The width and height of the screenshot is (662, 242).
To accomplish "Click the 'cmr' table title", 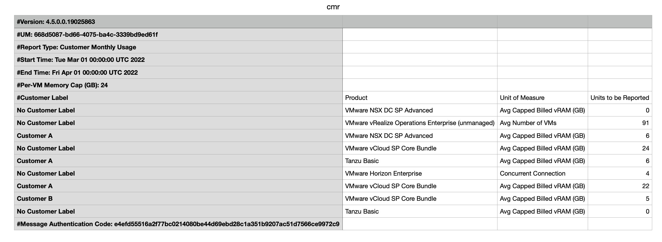I will [333, 7].
